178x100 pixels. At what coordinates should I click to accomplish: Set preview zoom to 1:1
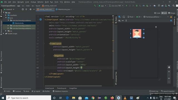(x=169, y=78)
